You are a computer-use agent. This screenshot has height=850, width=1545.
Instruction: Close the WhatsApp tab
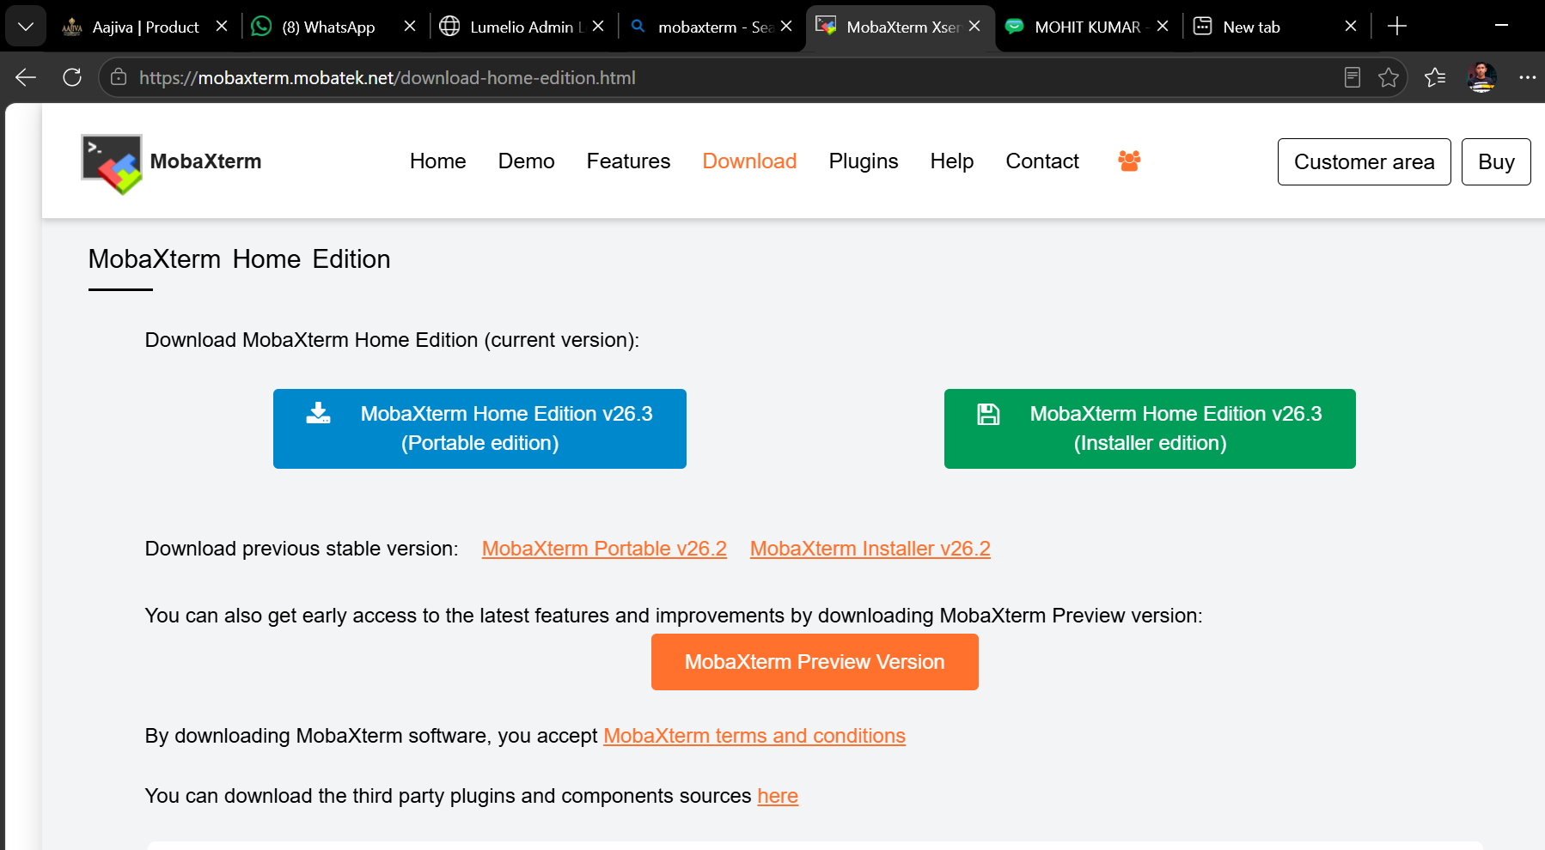click(x=410, y=27)
